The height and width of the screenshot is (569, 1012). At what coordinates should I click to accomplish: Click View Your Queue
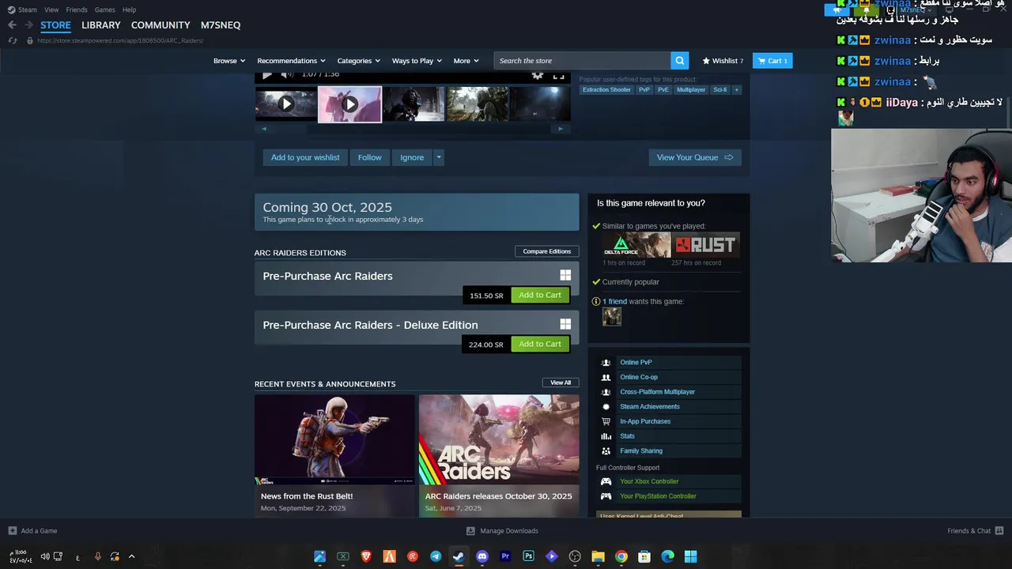[694, 157]
